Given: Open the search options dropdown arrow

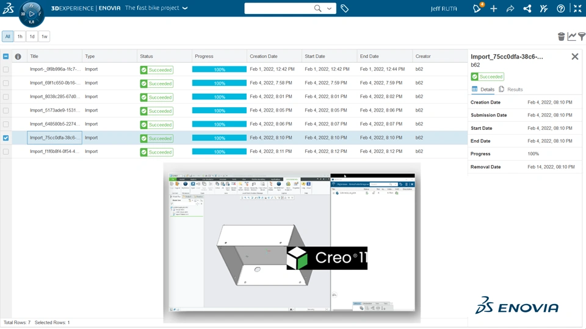Looking at the screenshot, I should [329, 8].
